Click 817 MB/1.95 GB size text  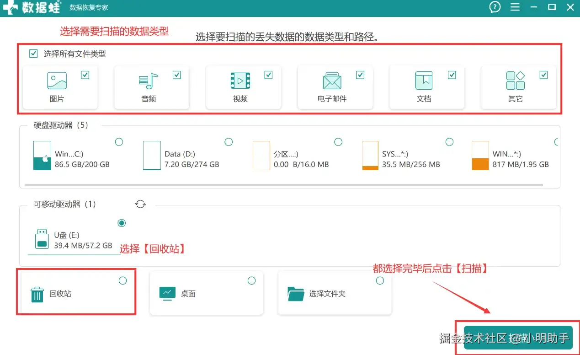tap(521, 164)
